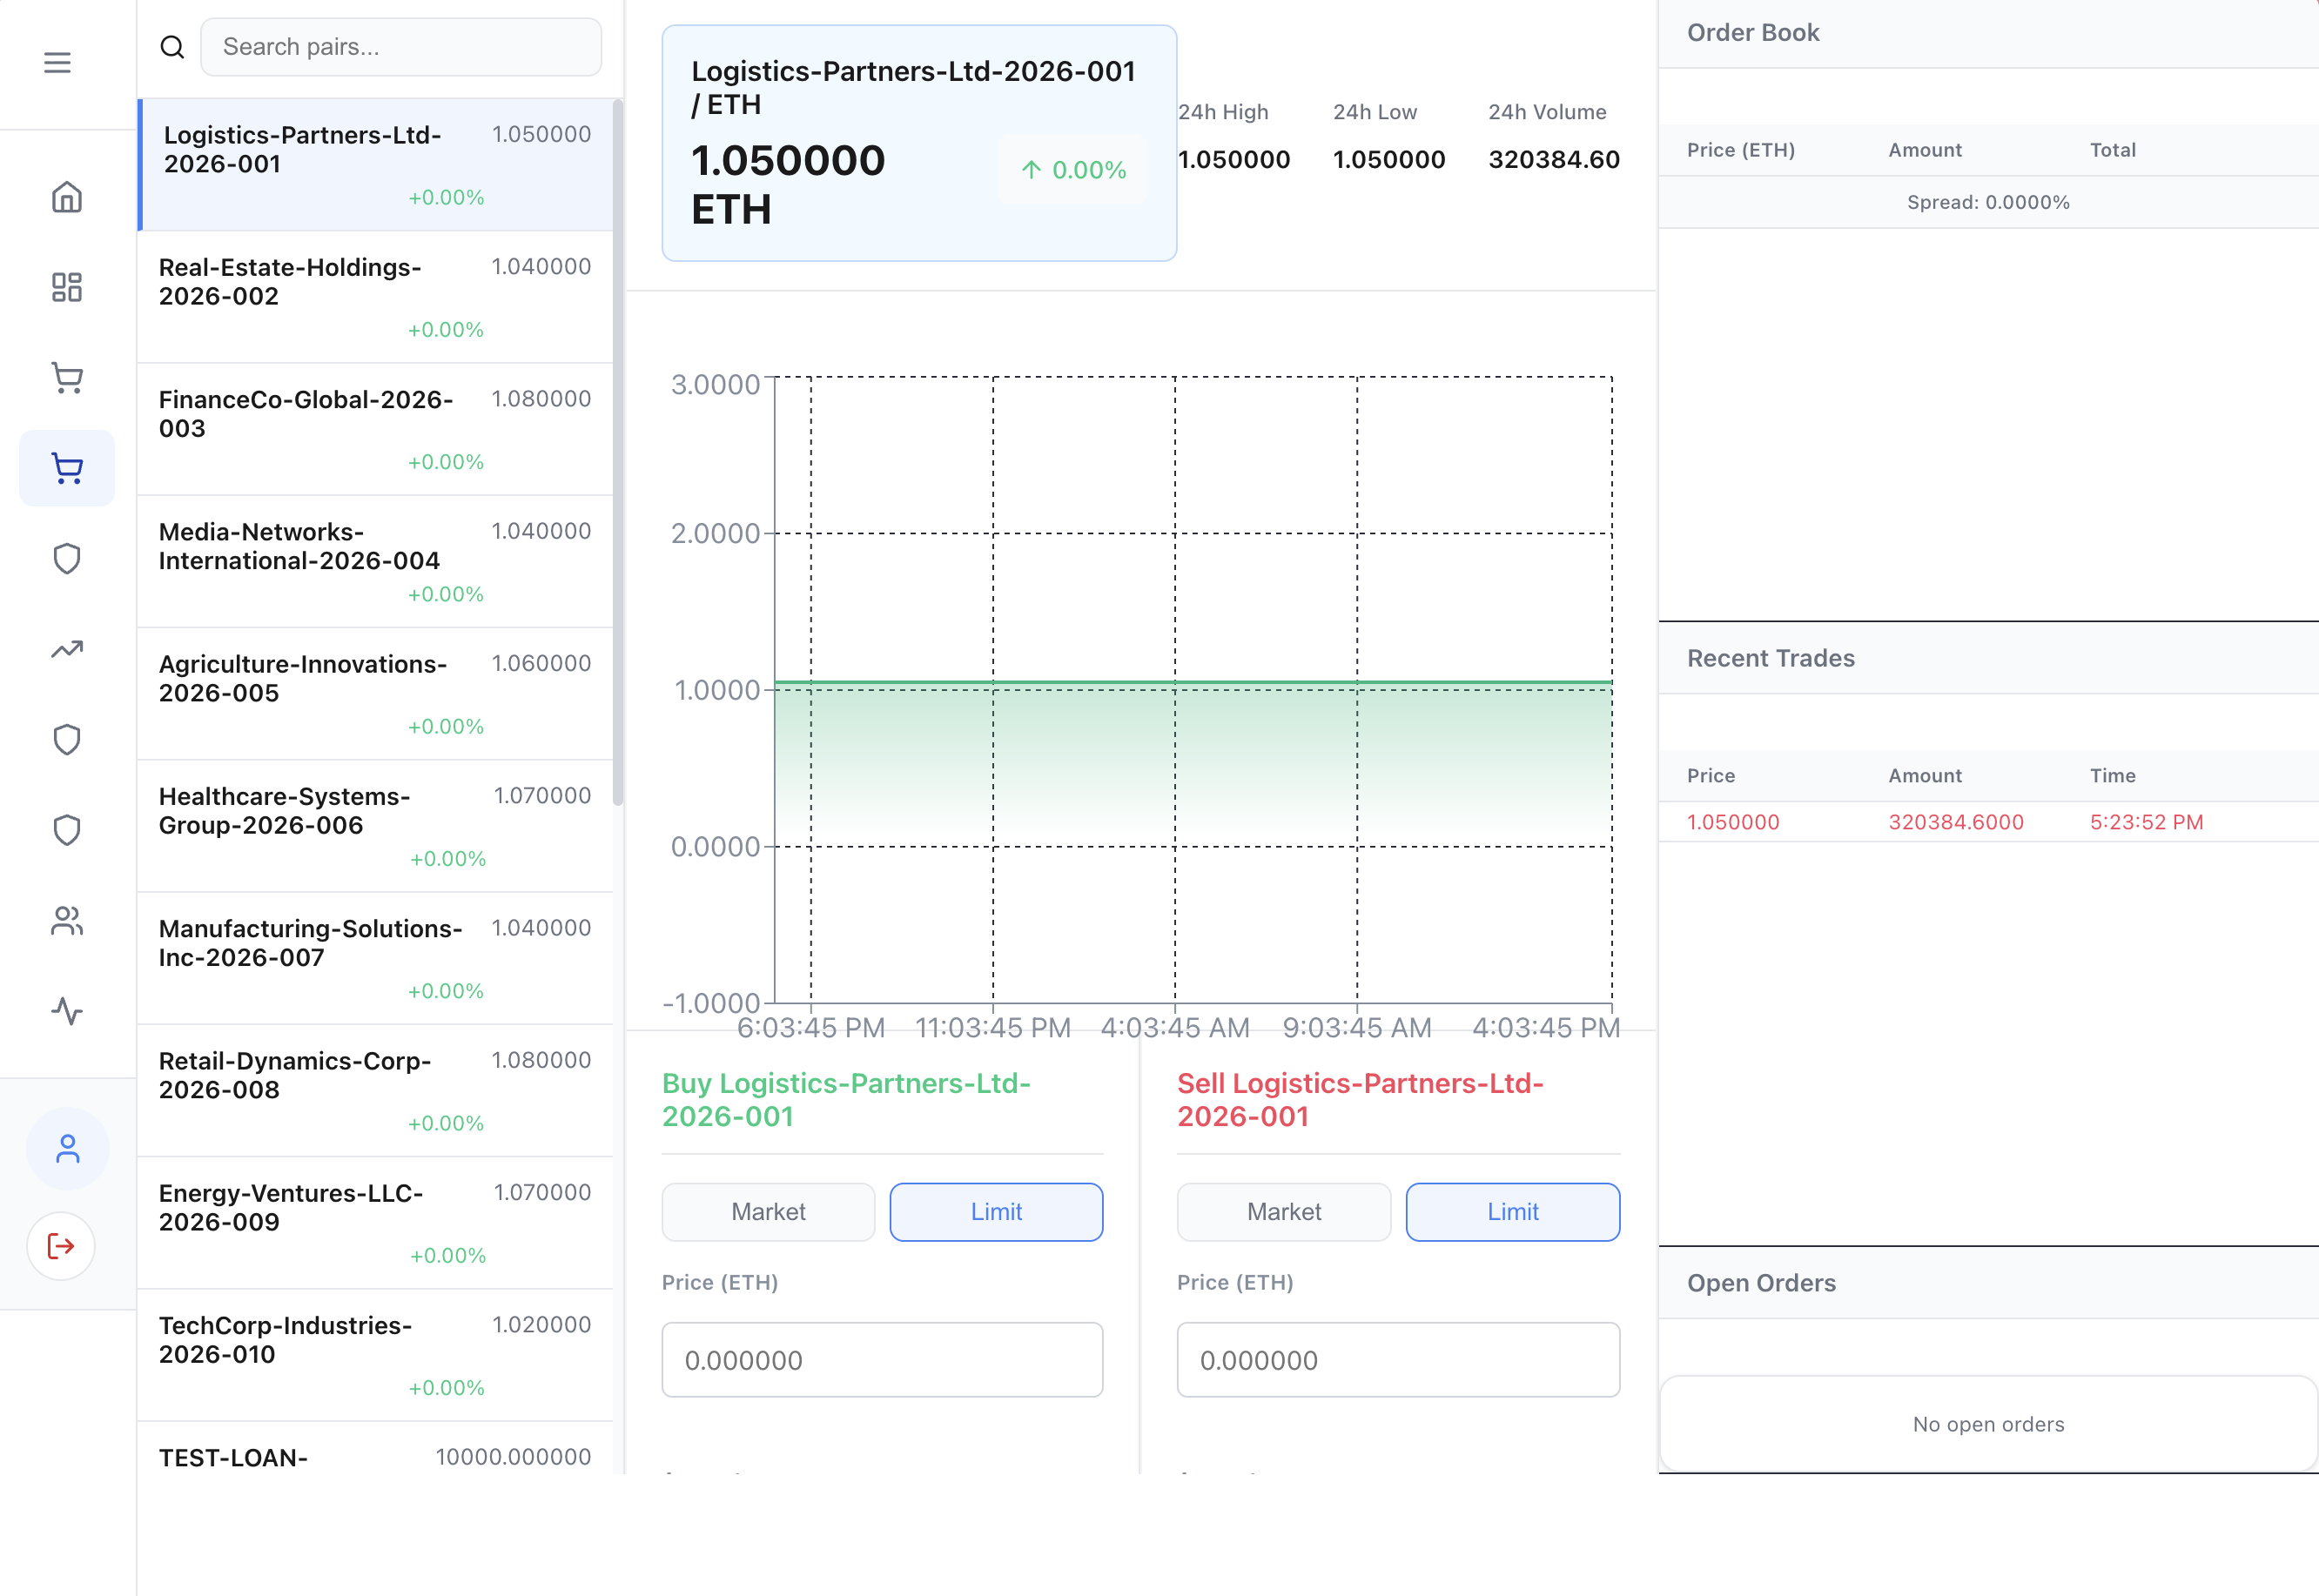This screenshot has height=1596, width=2319.
Task: Open the dashboard grid icon
Action: click(x=67, y=287)
